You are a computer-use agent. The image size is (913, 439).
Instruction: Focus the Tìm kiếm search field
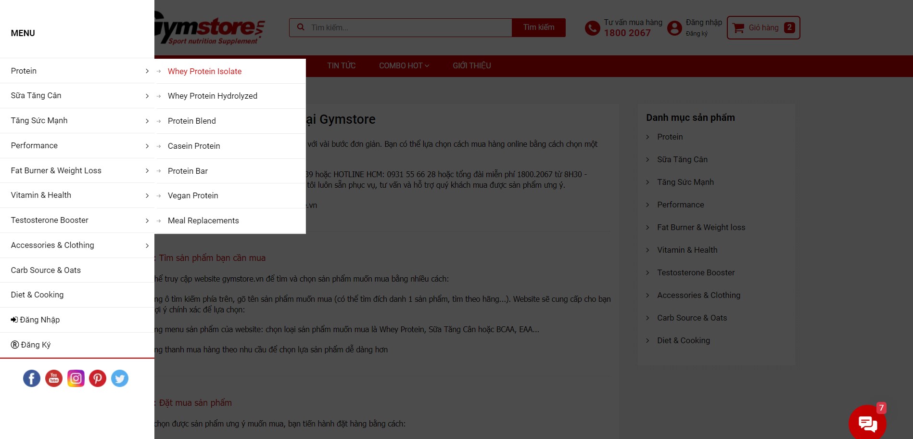pos(400,27)
